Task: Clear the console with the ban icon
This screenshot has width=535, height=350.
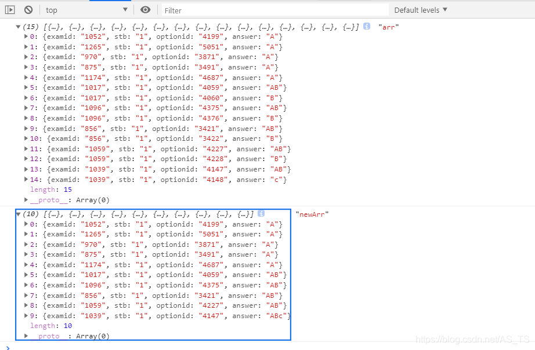Action: pos(28,10)
